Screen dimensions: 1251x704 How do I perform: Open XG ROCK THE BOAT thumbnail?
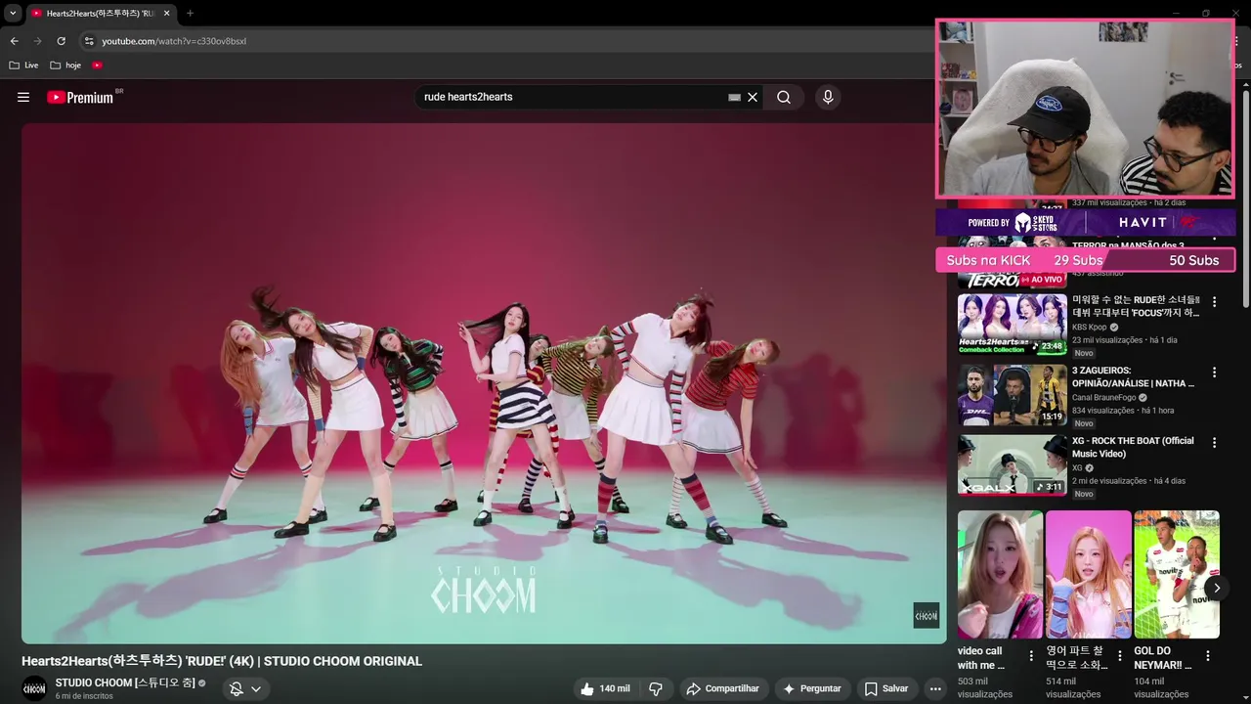coord(1012,465)
